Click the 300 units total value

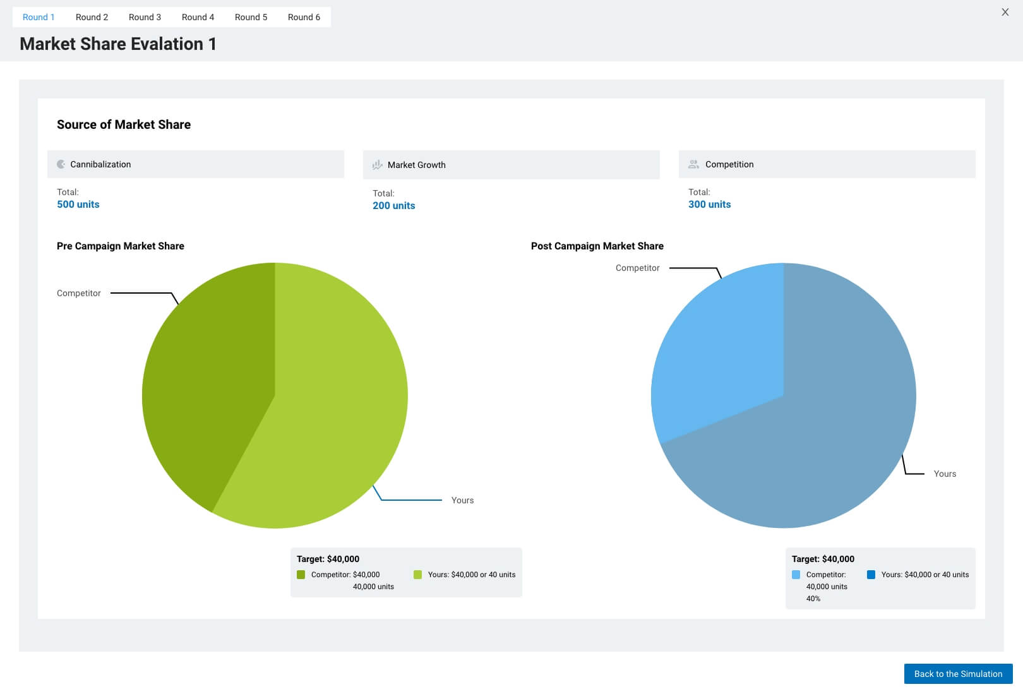click(710, 204)
